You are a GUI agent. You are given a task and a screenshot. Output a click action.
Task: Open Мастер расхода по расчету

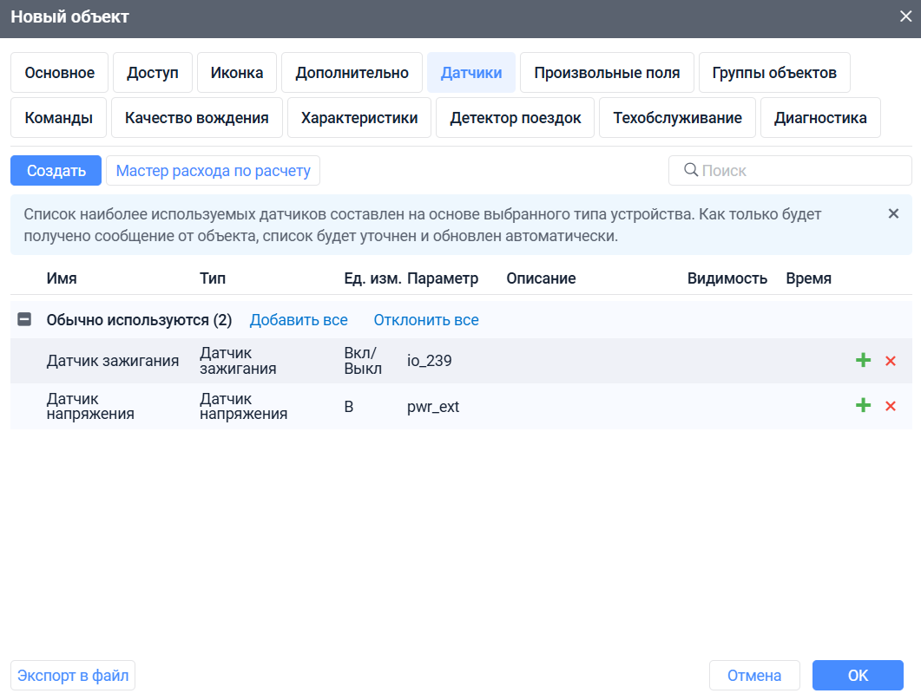click(213, 170)
